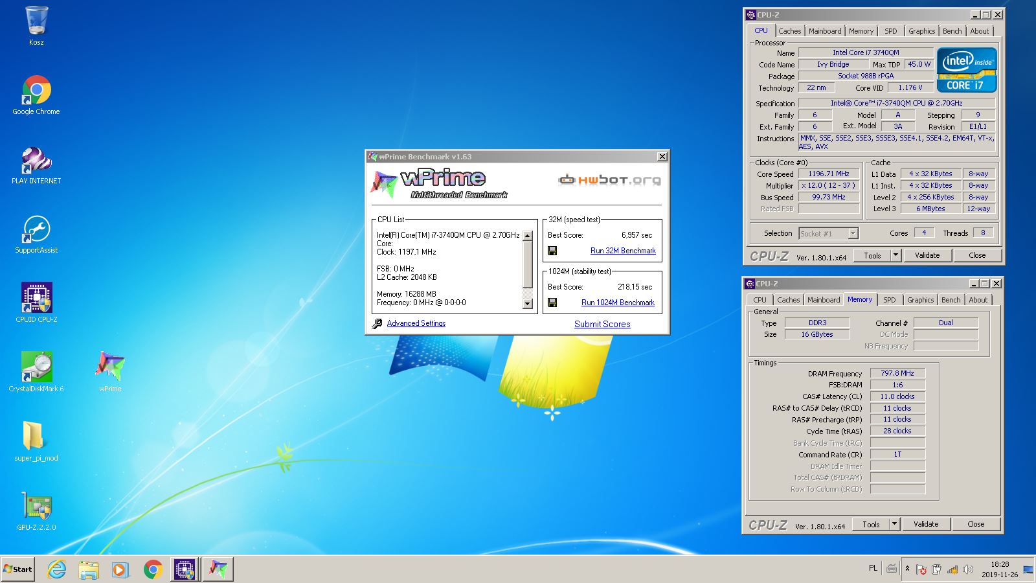The width and height of the screenshot is (1036, 583).
Task: Switch to wPrime via taskbar icon
Action: click(x=218, y=569)
